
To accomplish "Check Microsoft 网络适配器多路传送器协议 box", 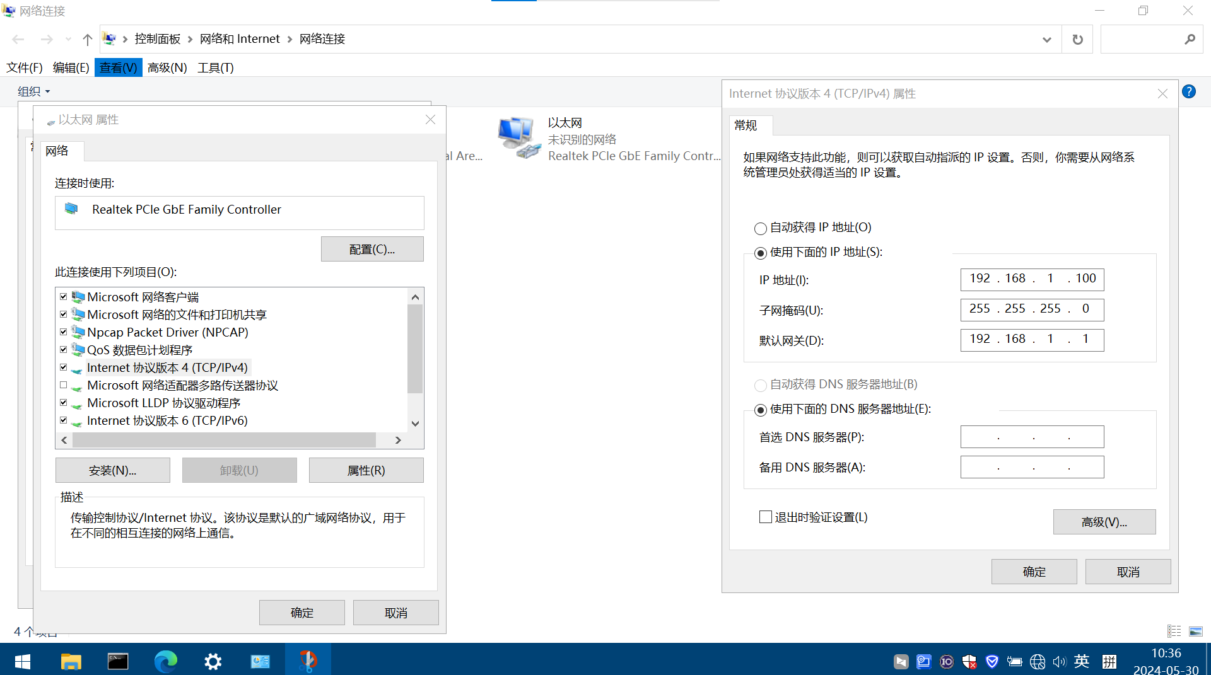I will point(64,385).
